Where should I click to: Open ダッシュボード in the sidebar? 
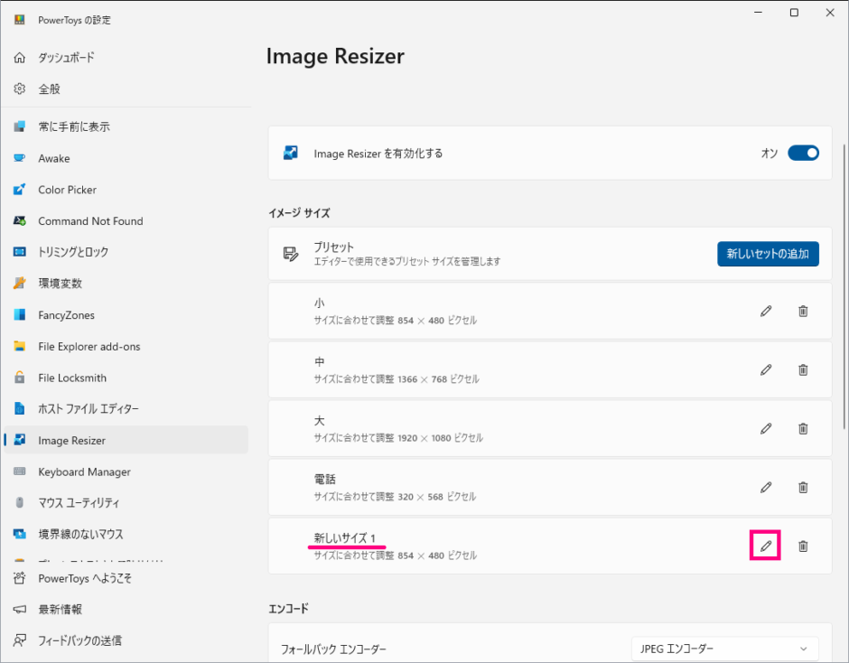126,58
